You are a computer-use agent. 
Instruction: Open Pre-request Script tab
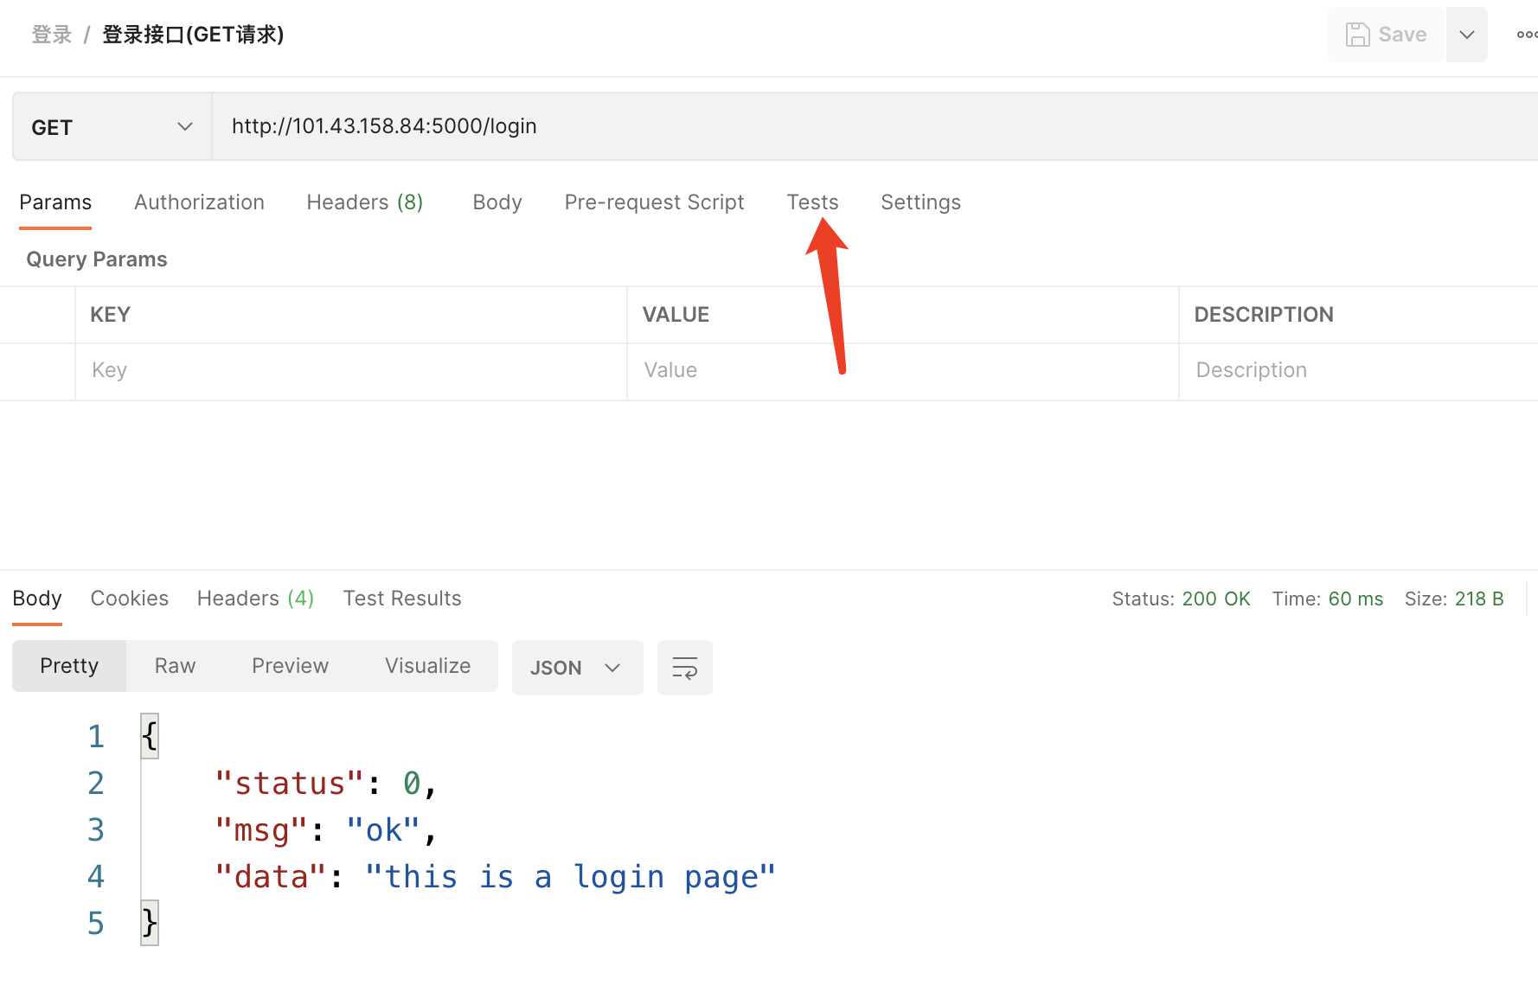654,202
